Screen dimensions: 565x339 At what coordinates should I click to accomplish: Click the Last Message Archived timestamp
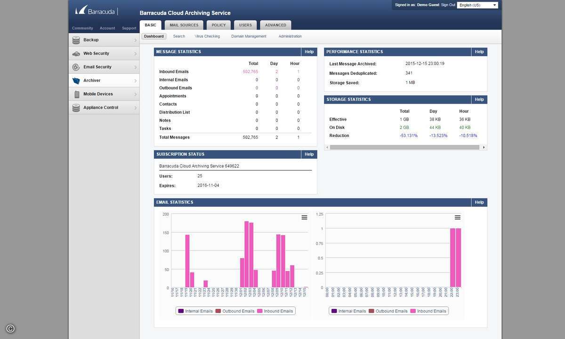coord(425,64)
